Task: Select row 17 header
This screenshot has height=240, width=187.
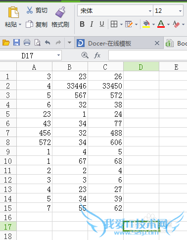Action: pos(8,227)
